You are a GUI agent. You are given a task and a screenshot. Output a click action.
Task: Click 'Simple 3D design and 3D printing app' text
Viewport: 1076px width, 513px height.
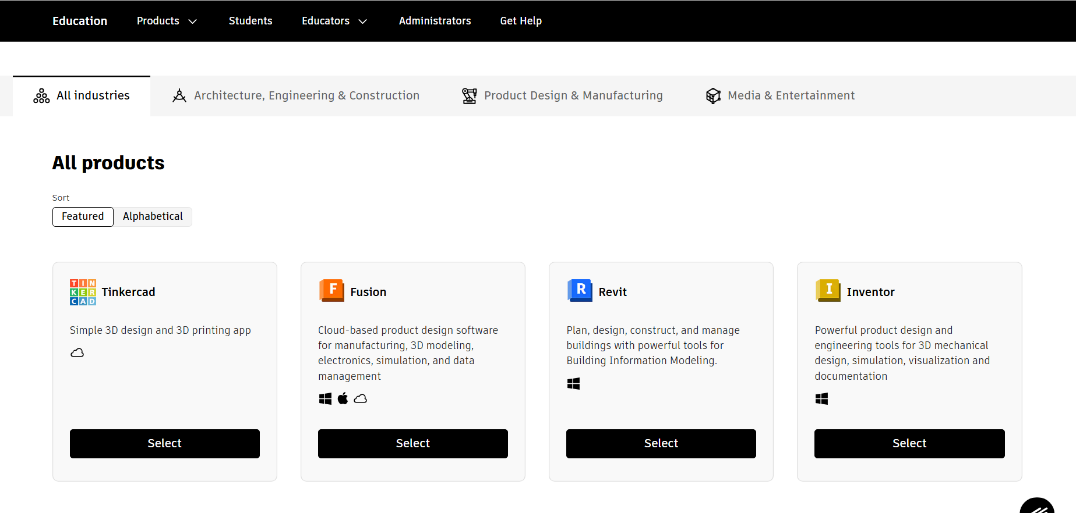[160, 330]
